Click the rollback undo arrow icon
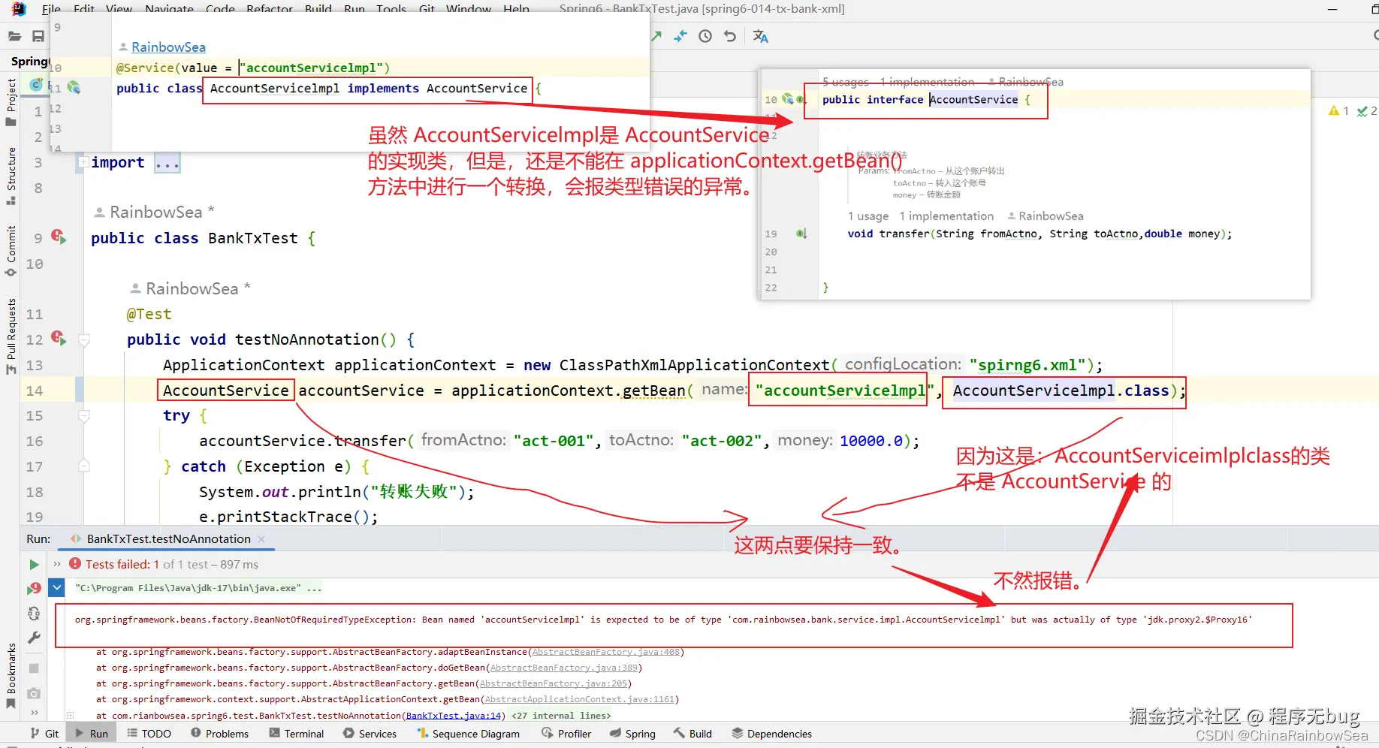Screen dimensions: 1379x748 point(730,36)
